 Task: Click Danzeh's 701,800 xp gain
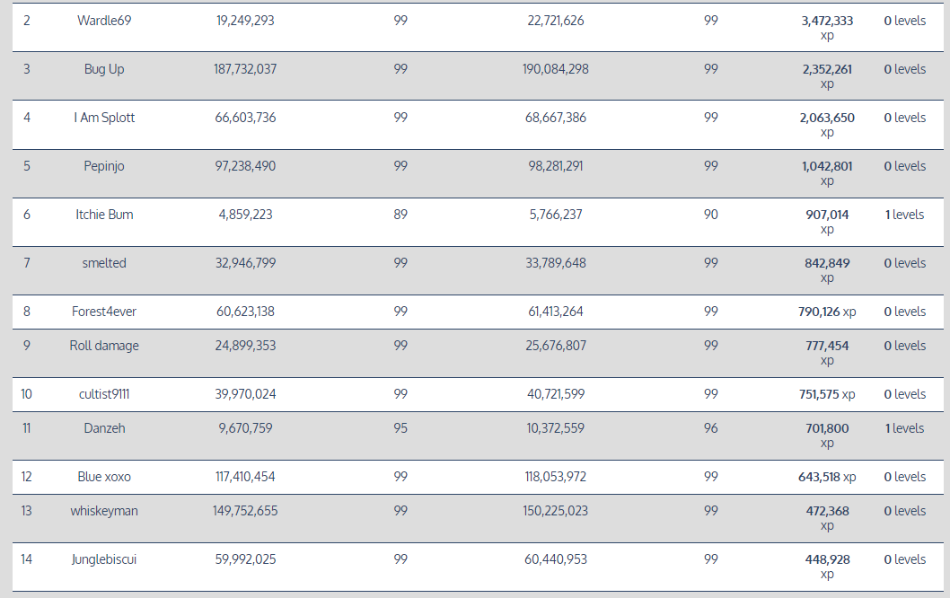tap(827, 428)
